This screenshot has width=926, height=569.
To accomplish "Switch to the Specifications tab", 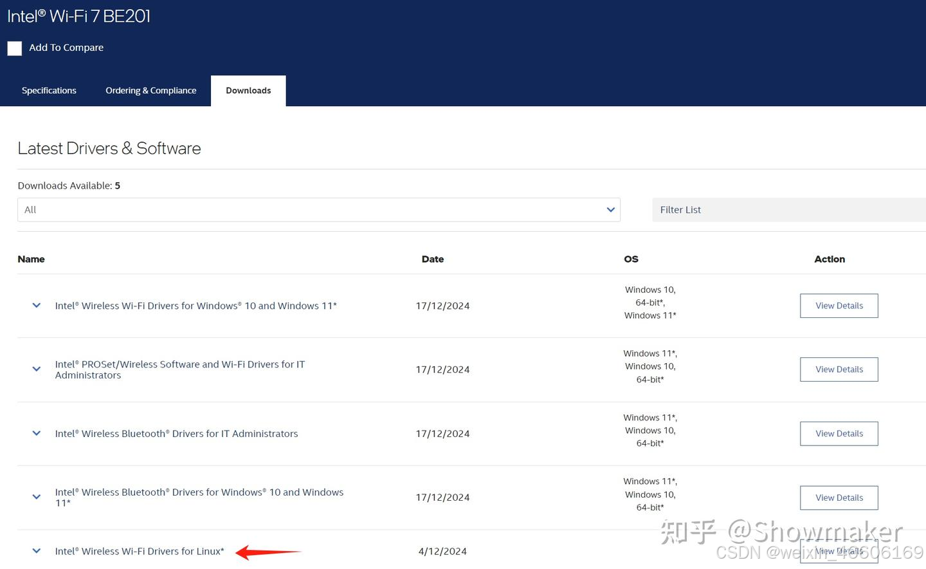I will [49, 90].
